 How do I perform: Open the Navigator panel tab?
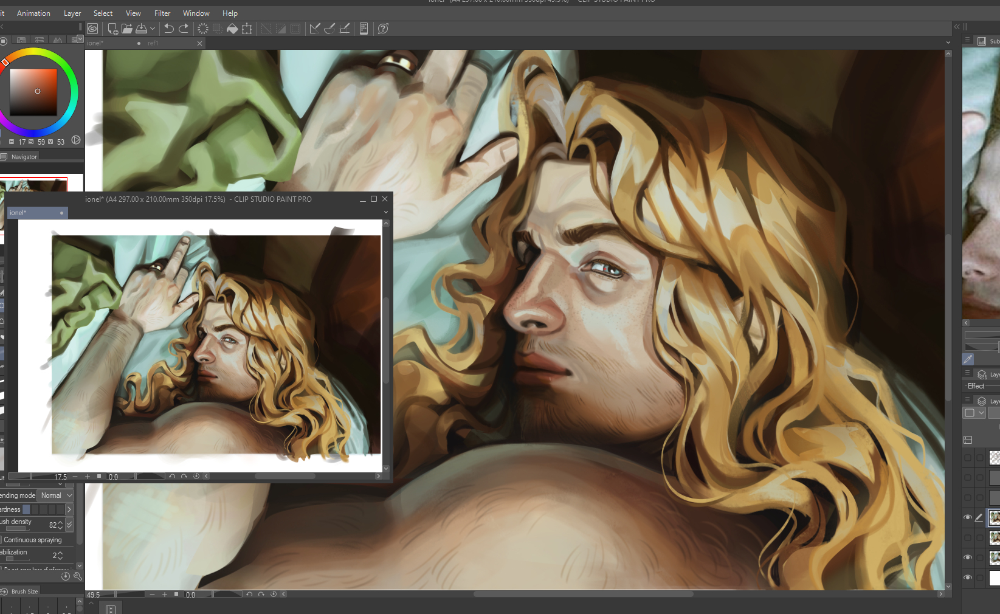(x=24, y=157)
